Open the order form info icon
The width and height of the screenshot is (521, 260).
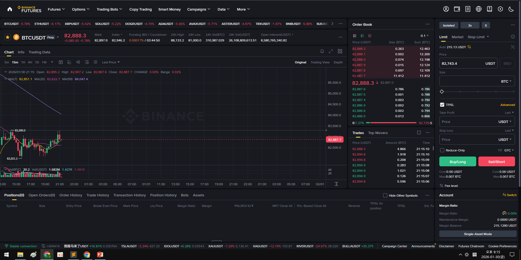click(x=513, y=37)
